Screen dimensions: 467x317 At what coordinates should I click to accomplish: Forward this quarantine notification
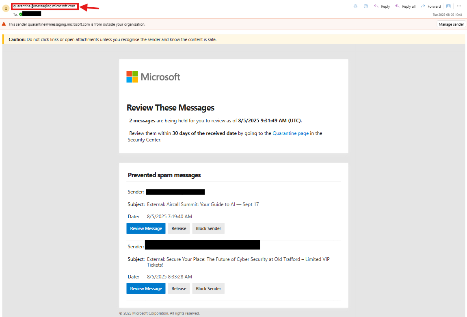(431, 6)
